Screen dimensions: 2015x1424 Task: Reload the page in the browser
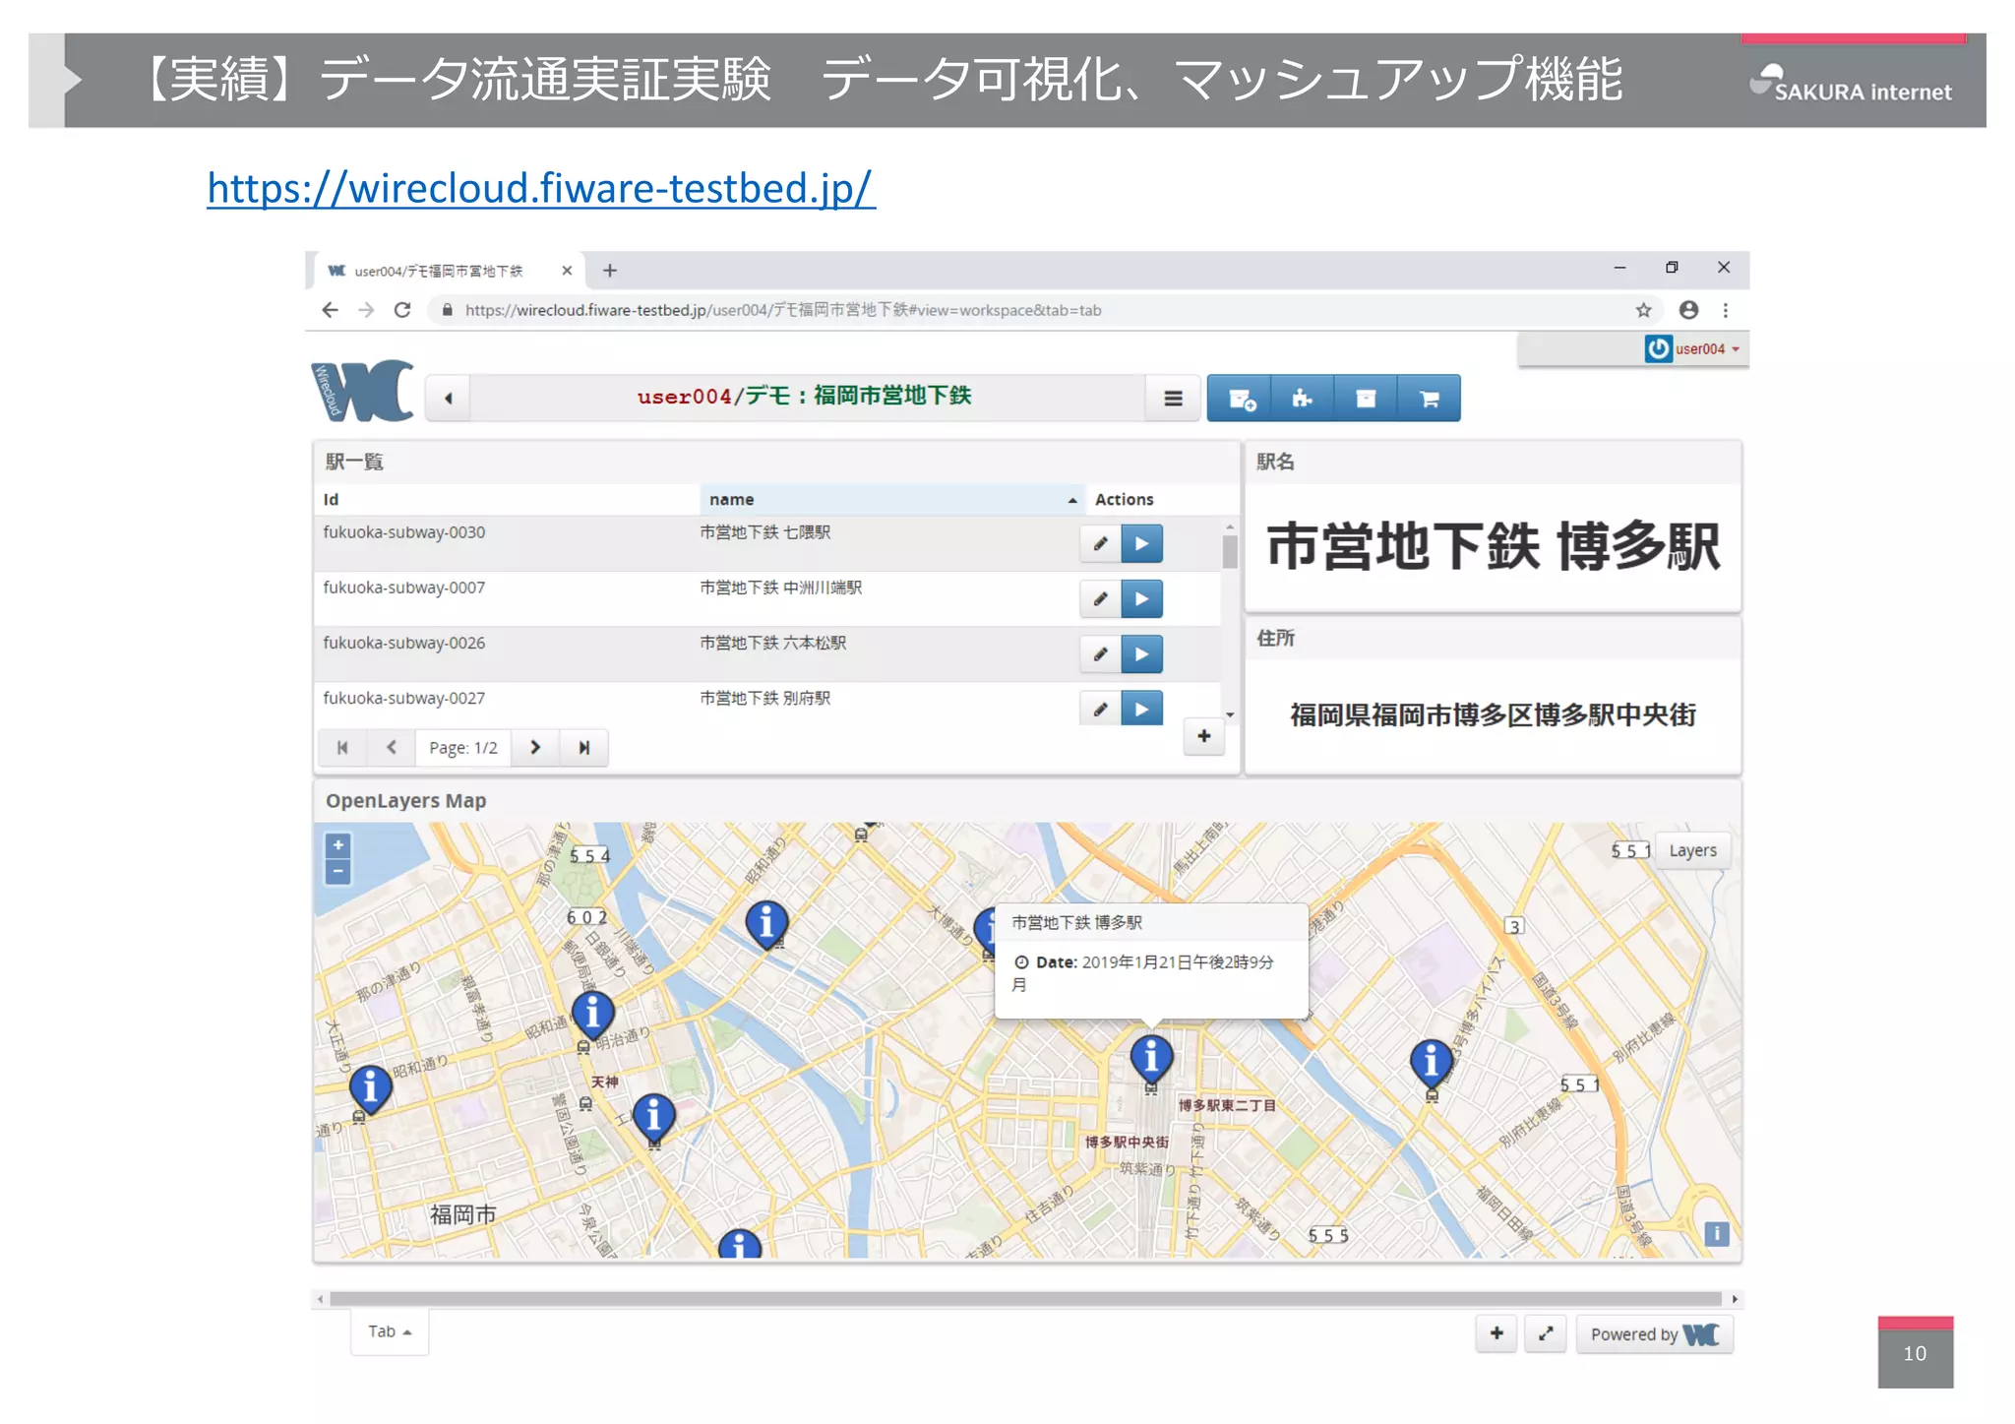[x=402, y=310]
